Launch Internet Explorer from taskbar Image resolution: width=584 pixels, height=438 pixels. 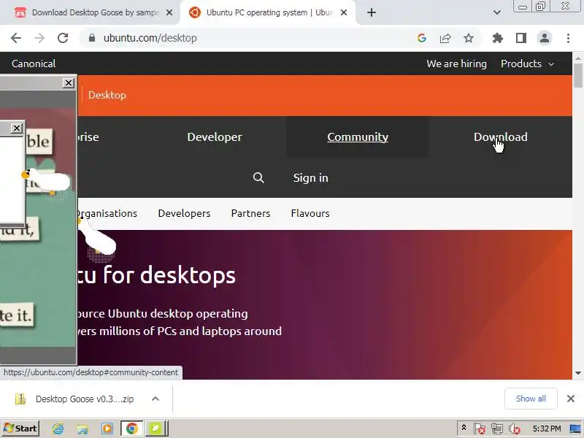point(58,429)
